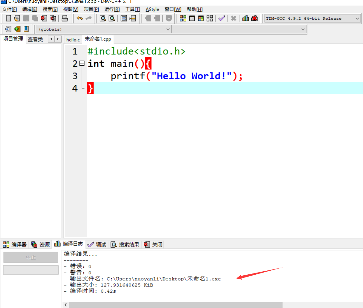Collapse the main function fold marker on line 2
Image resolution: width=363 pixels, height=308 pixels.
tap(82, 63)
